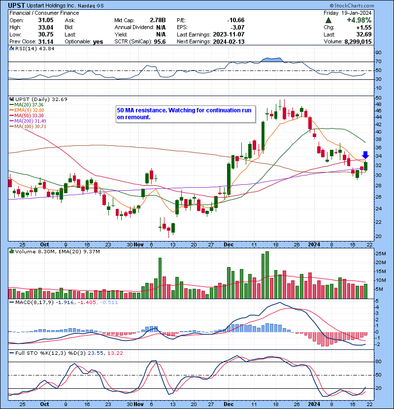Viewport: 394px width, 409px height.
Task: Click the percent change +4.98%
Action: [x=359, y=20]
